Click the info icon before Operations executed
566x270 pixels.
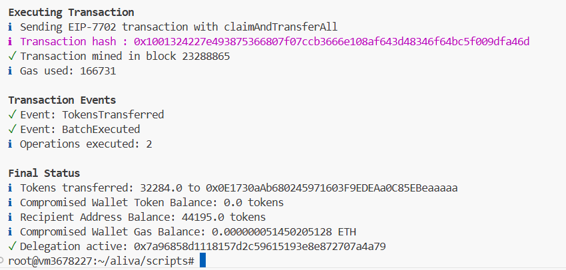coord(10,144)
